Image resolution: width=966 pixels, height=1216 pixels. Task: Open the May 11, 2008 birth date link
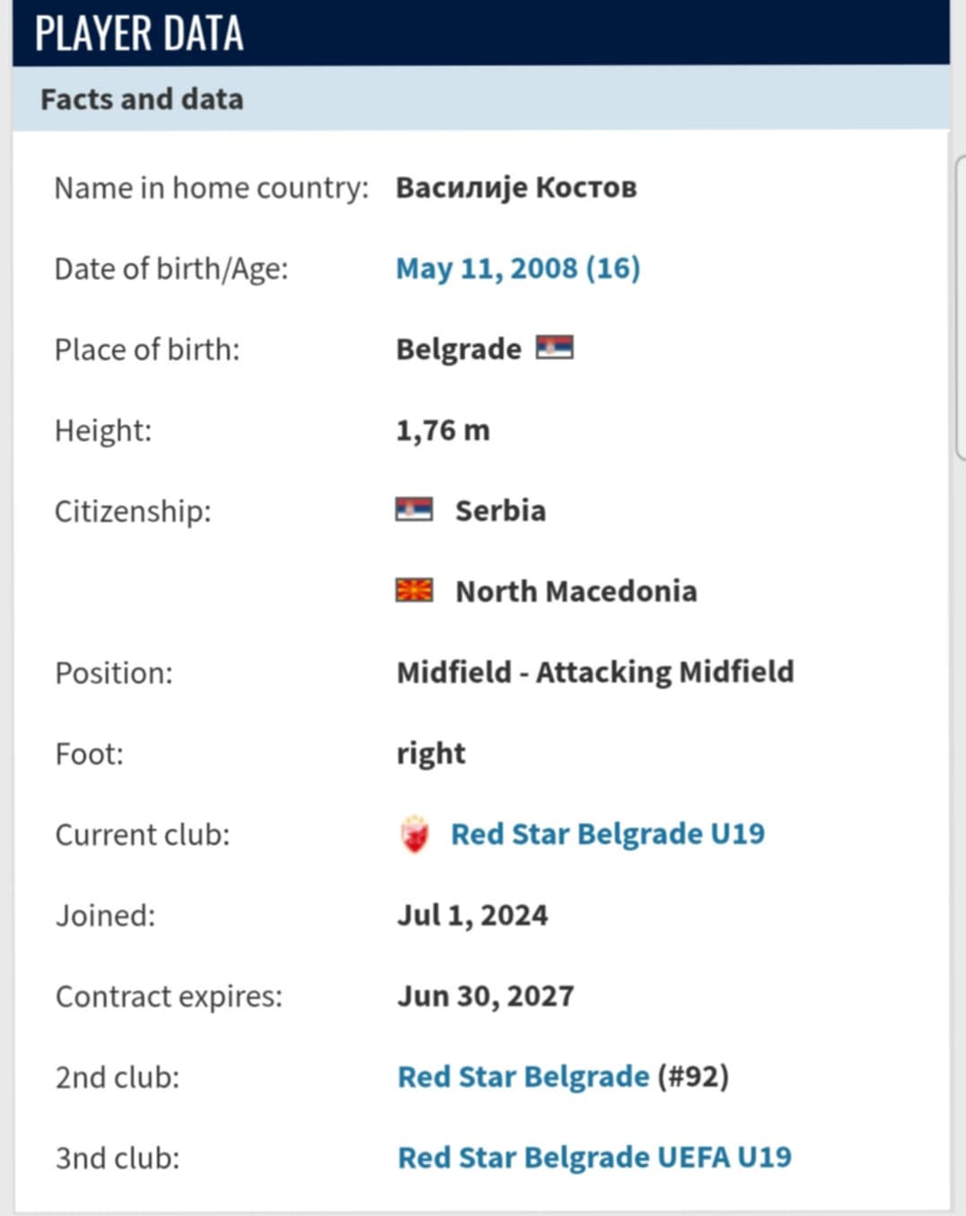tap(517, 269)
